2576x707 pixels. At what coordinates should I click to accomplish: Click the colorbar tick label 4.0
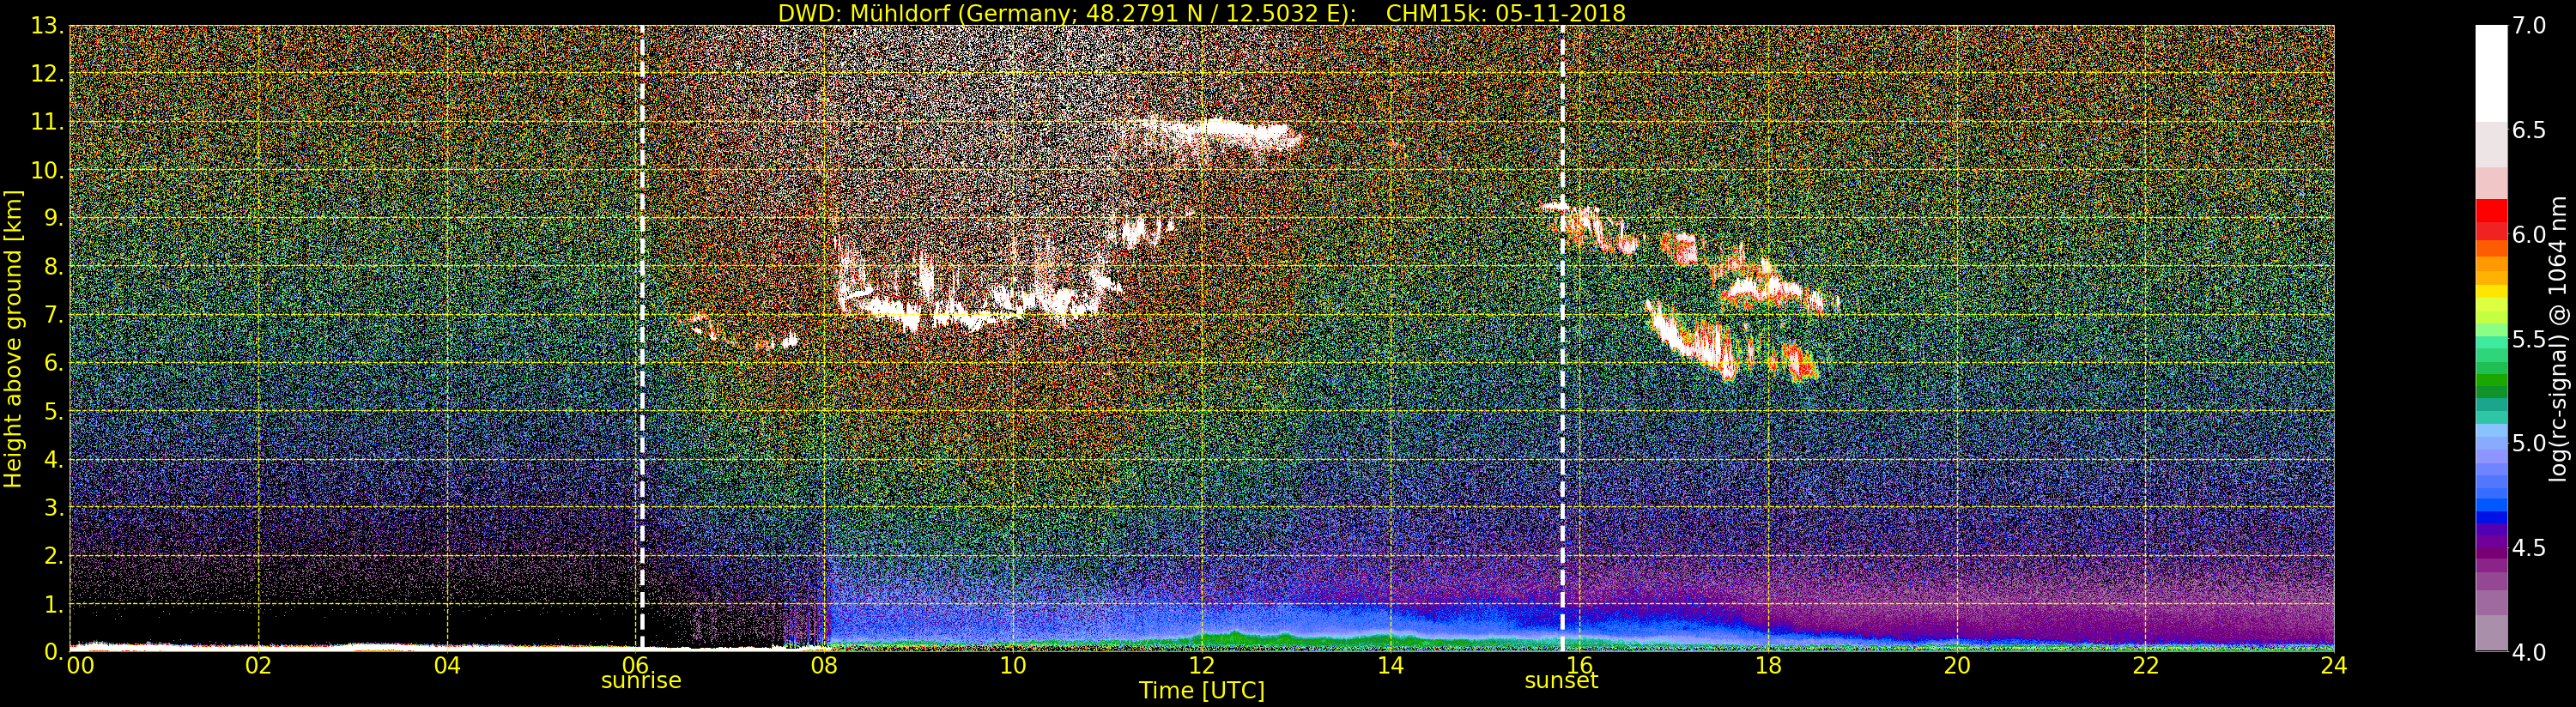pyautogui.click(x=2529, y=653)
